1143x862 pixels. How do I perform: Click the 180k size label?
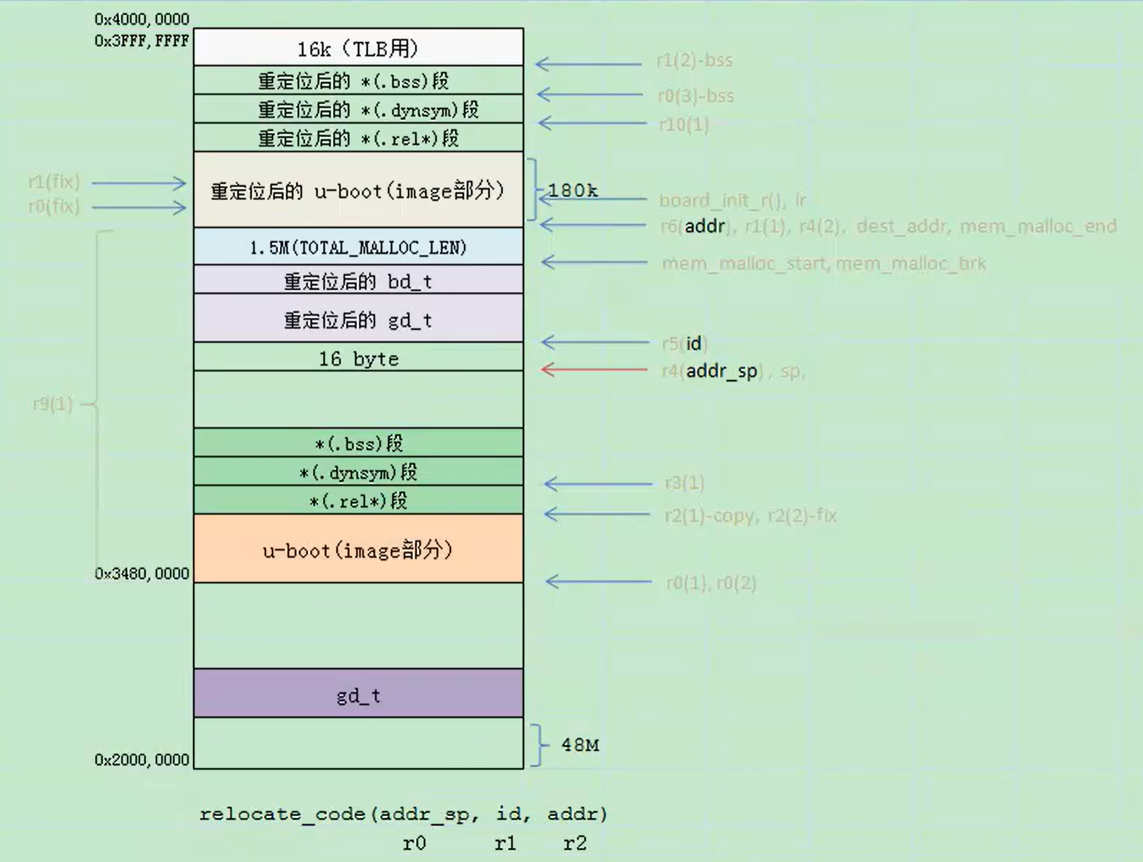tap(573, 190)
